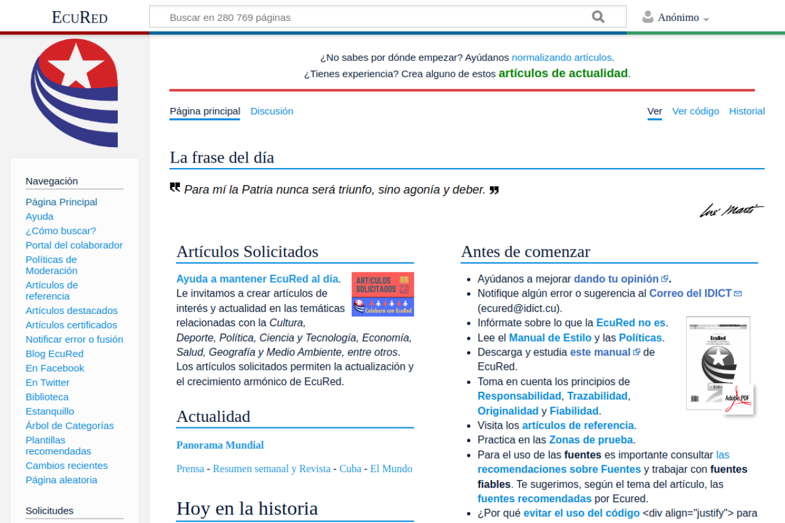Open the Artículos Solicitados banner image
This screenshot has width=785, height=523.
coord(383,294)
